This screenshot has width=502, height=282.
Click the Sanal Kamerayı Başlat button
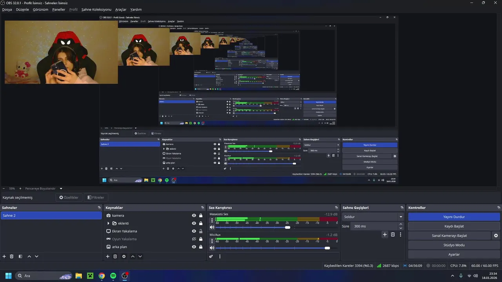click(449, 236)
